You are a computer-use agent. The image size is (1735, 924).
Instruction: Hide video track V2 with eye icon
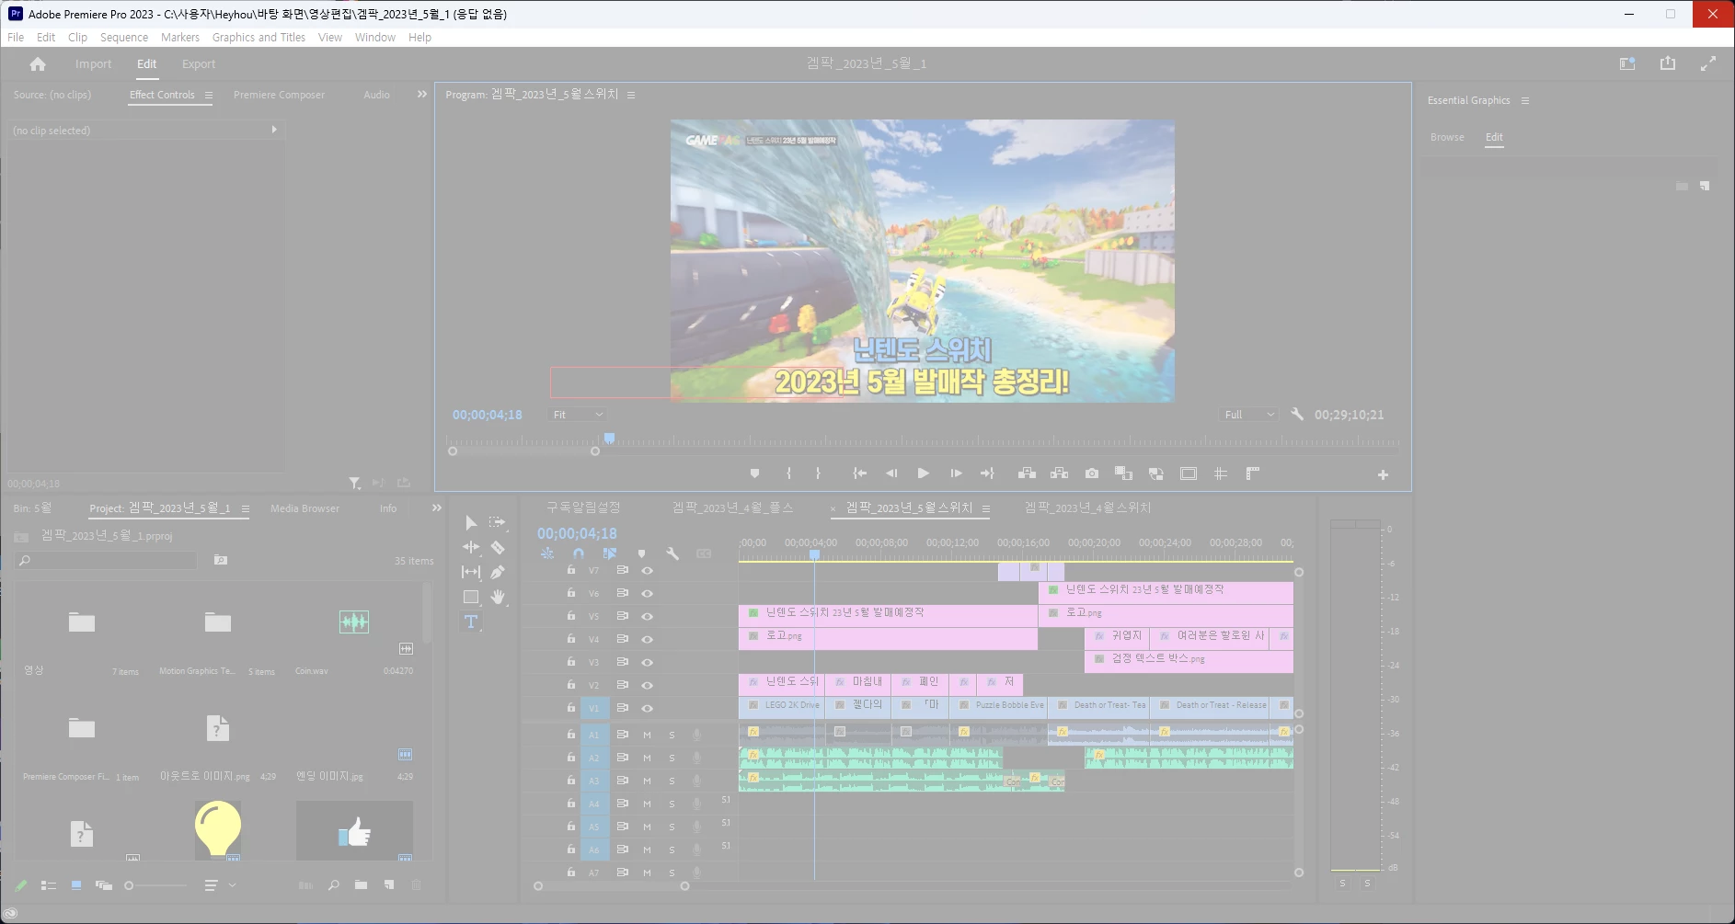pyautogui.click(x=647, y=685)
